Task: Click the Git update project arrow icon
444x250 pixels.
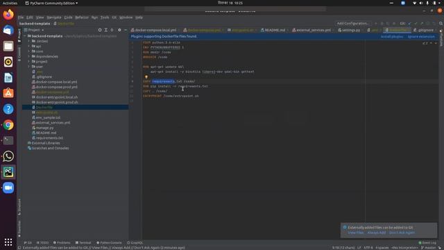Action: (x=409, y=23)
